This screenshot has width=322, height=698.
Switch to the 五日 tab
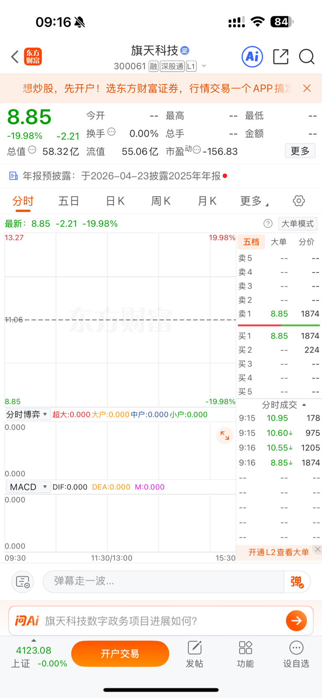[x=69, y=201]
